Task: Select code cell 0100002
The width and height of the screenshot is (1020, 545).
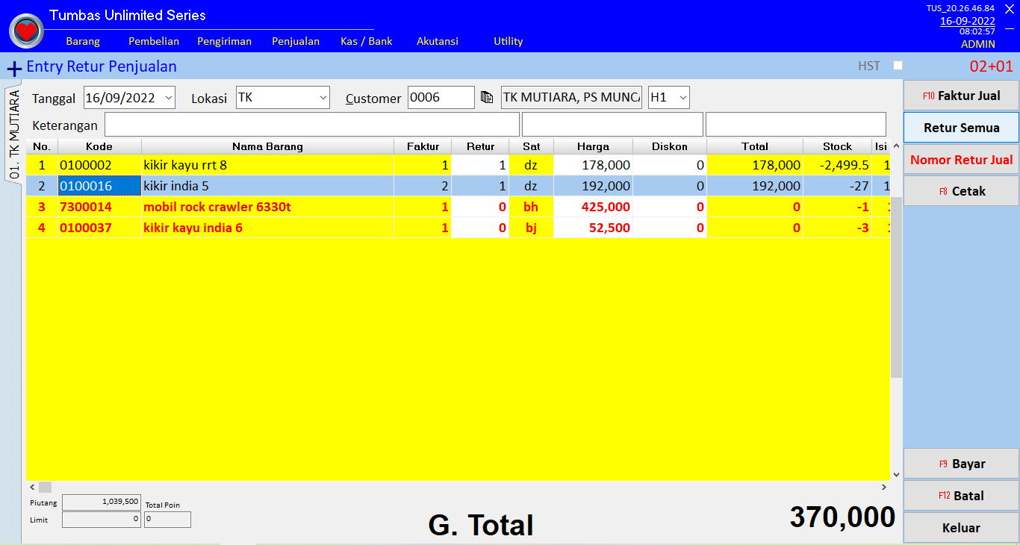Action: click(99, 165)
